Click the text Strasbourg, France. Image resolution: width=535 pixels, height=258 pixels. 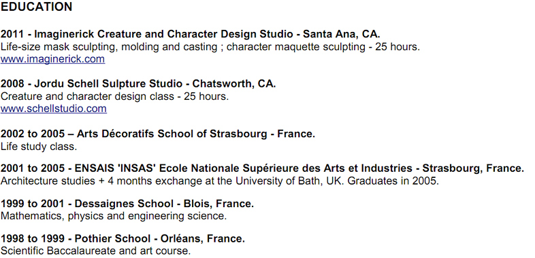[x=473, y=168]
